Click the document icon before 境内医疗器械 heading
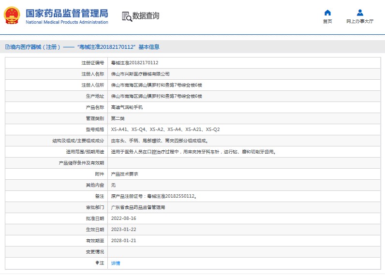This screenshot has width=385, height=275. [7, 47]
